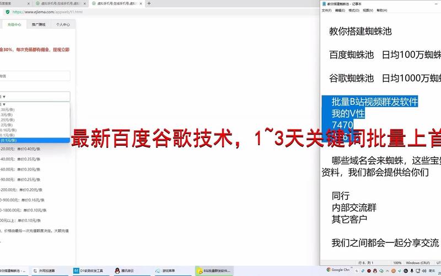Image resolution: width=441 pixels, height=276 pixels.
Task: Open the 充值中心 page tab
Action: pyautogui.click(x=14, y=24)
